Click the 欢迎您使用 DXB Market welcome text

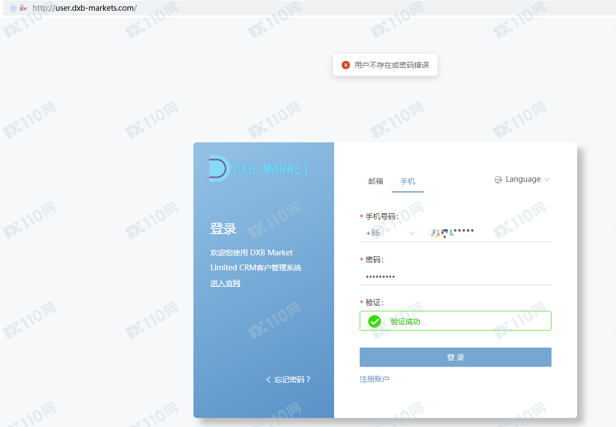coord(252,253)
